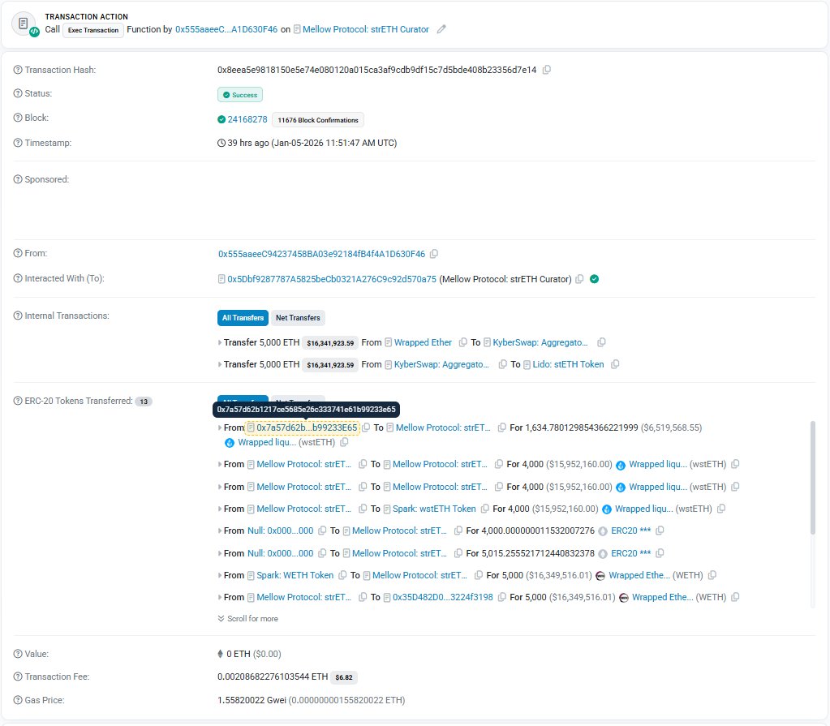830x726 pixels.
Task: Click the help icon beside Block
Action: click(x=18, y=118)
